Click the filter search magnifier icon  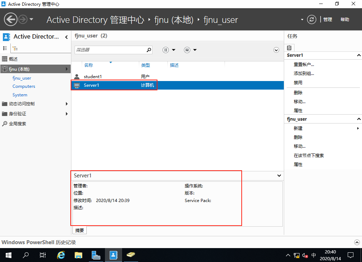point(149,50)
